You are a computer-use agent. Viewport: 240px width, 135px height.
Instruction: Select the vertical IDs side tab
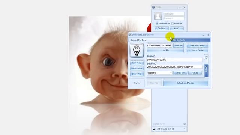(207, 58)
